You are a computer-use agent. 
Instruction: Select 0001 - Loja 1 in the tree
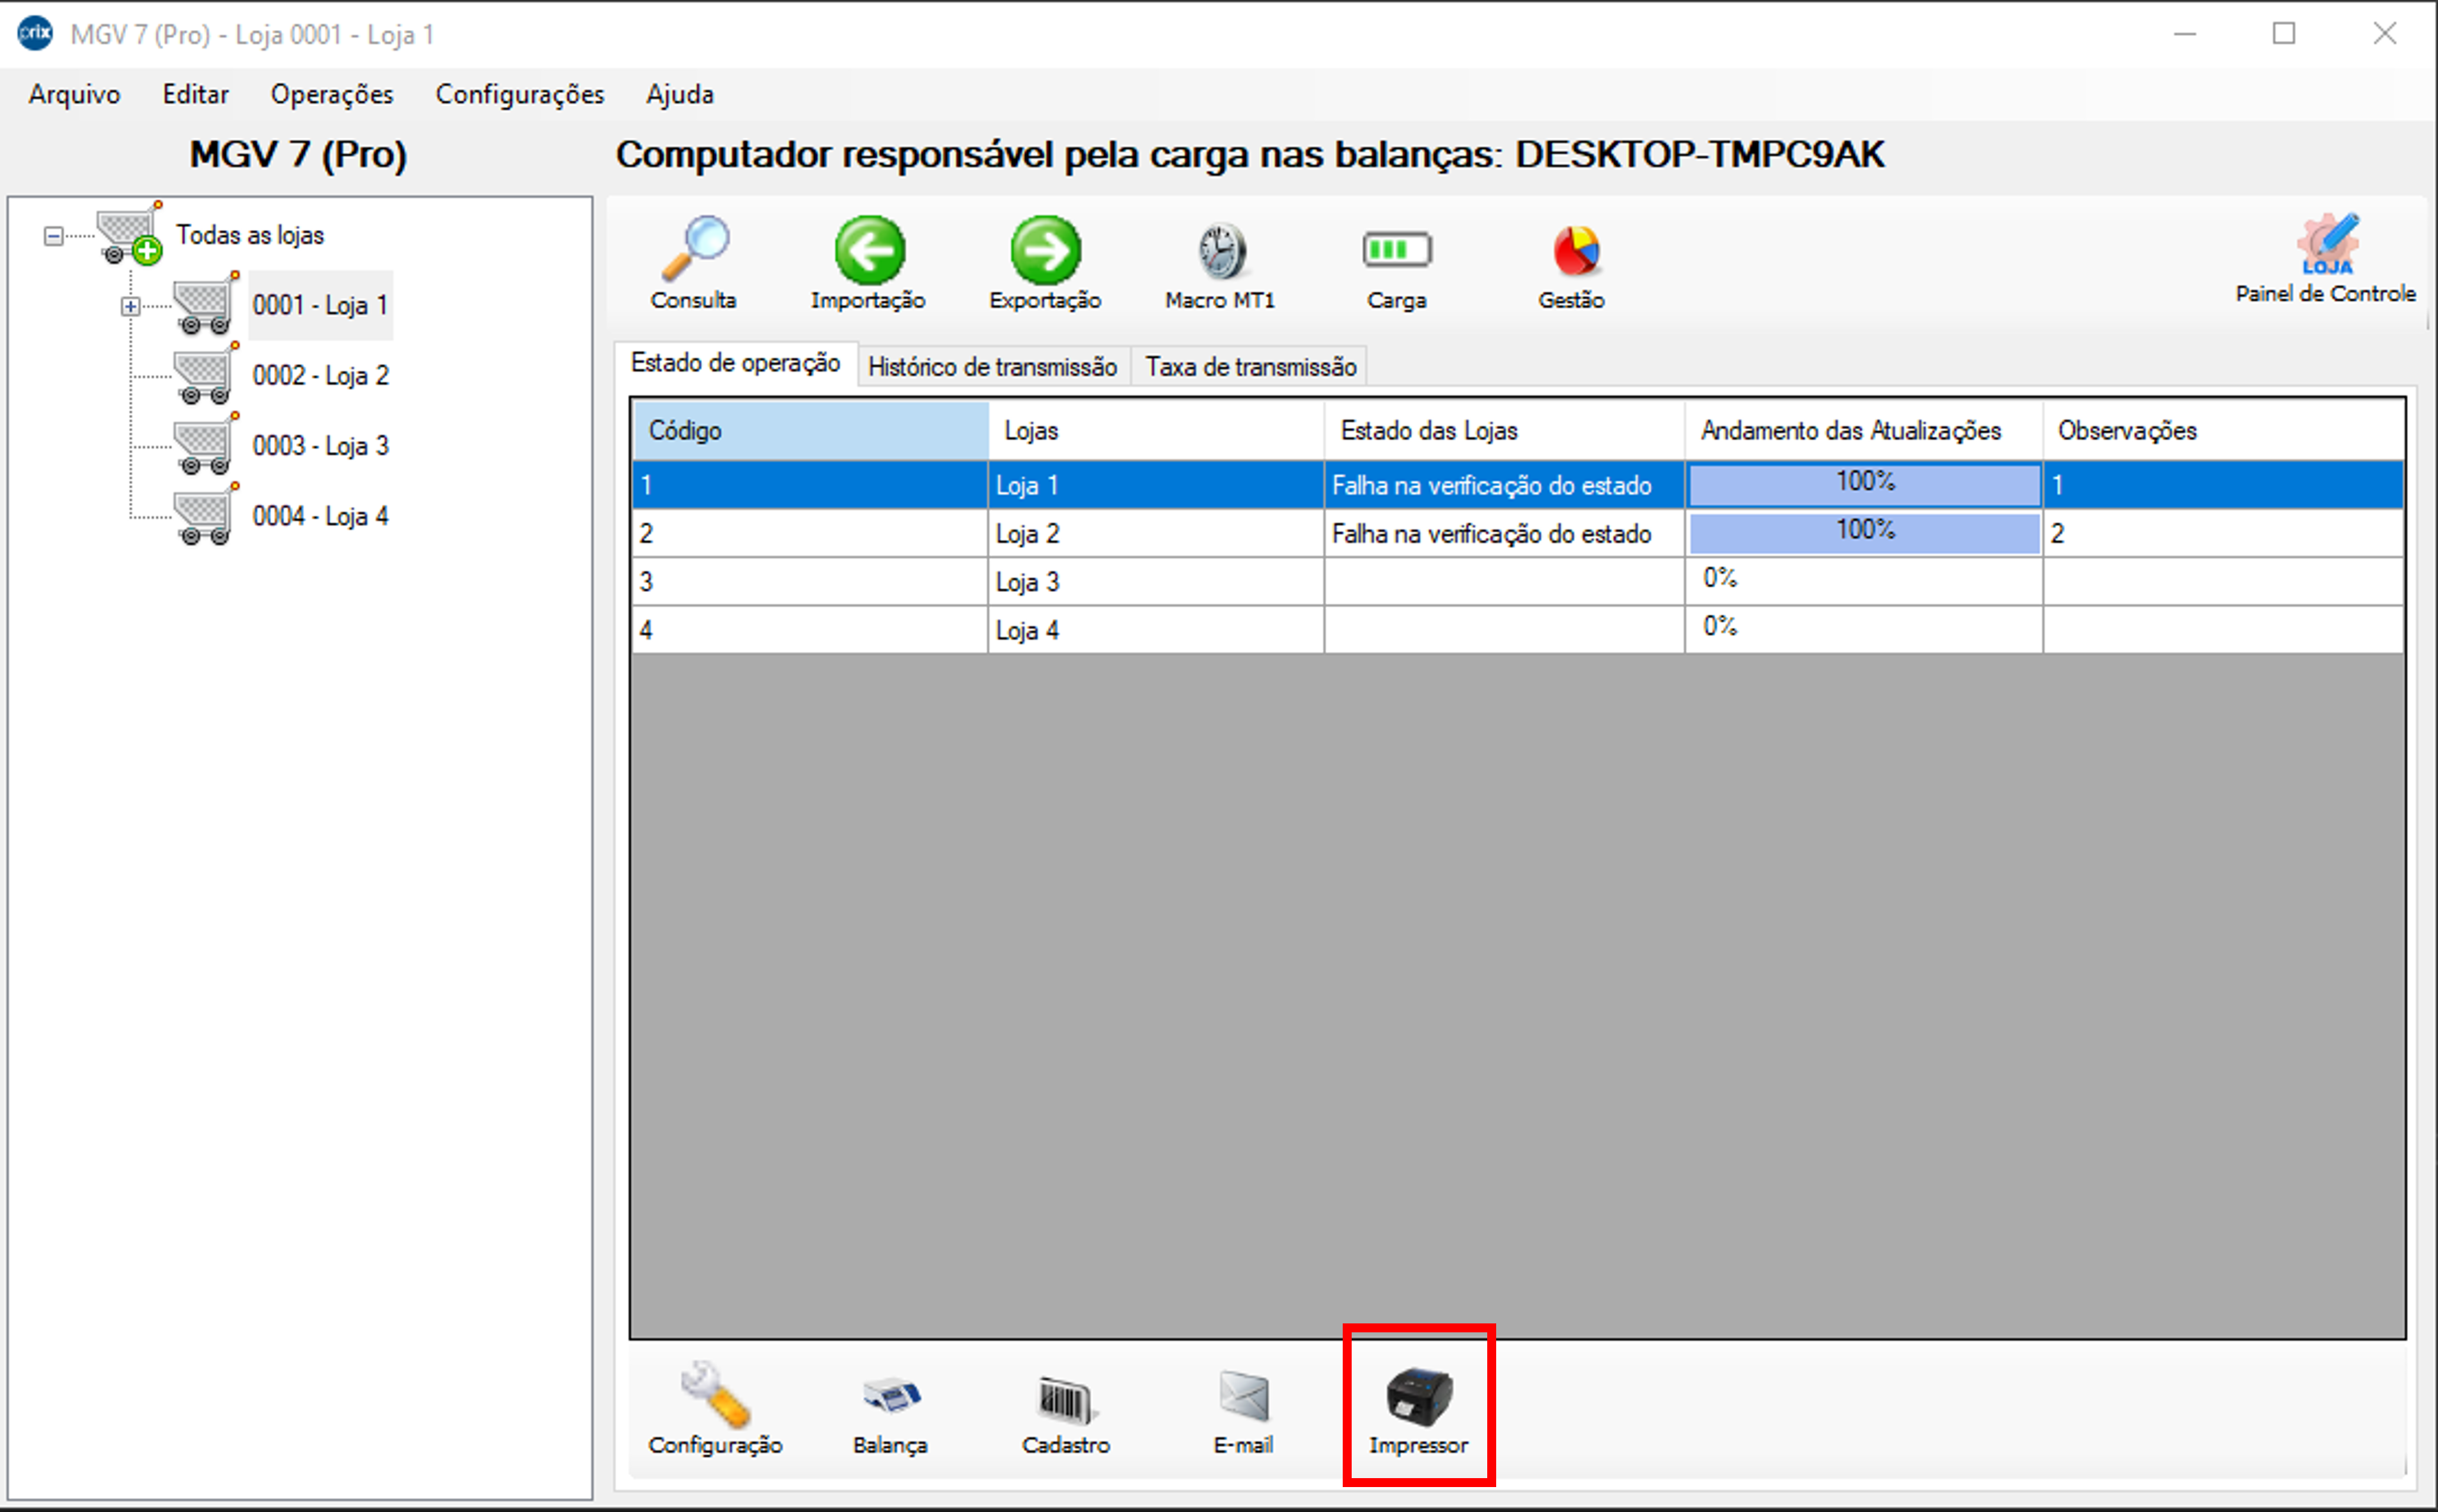[321, 305]
